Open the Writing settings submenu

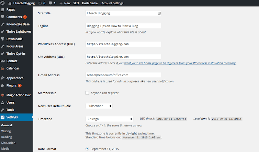point(6,131)
